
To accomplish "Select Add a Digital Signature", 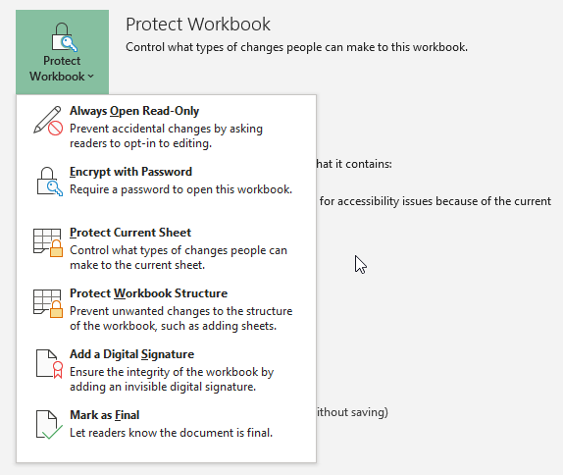I will (166, 370).
